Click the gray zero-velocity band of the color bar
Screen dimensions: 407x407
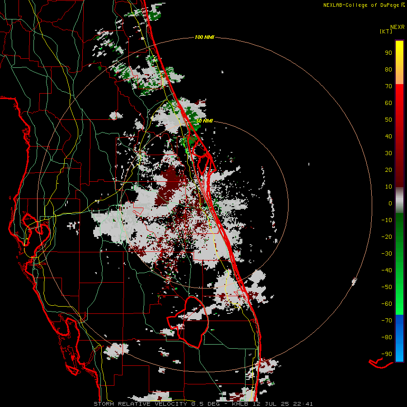pos(399,200)
